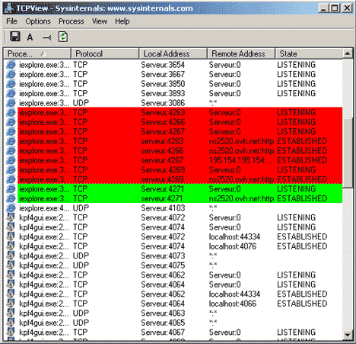The image size is (356, 344).
Task: Select ns2520.ovh.net:http in serveur:4269 row
Action: [241, 179]
